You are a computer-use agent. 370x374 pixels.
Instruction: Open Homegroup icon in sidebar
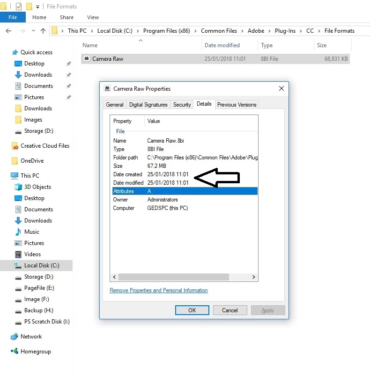pyautogui.click(x=15, y=351)
